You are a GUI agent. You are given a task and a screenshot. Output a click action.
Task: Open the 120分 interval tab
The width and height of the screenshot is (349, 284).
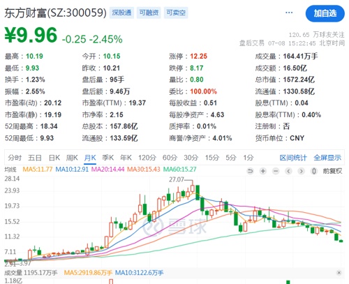(x=147, y=158)
